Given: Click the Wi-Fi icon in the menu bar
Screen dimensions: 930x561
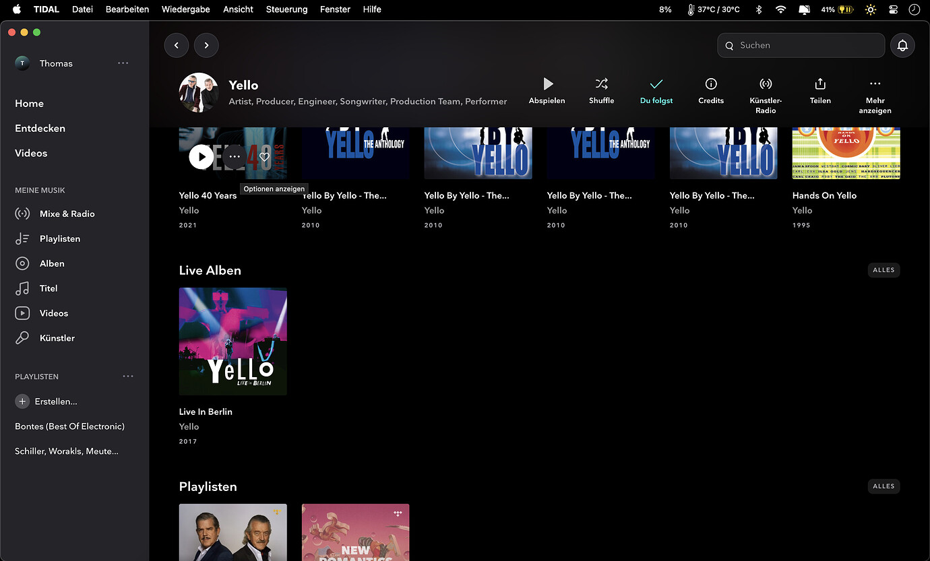Looking at the screenshot, I should (780, 9).
